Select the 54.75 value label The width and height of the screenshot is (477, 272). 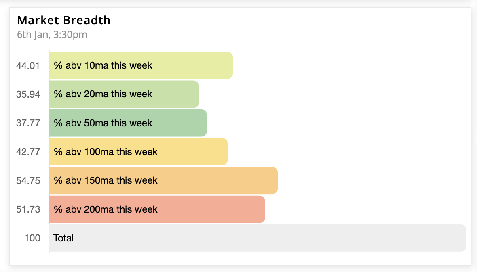pos(28,181)
